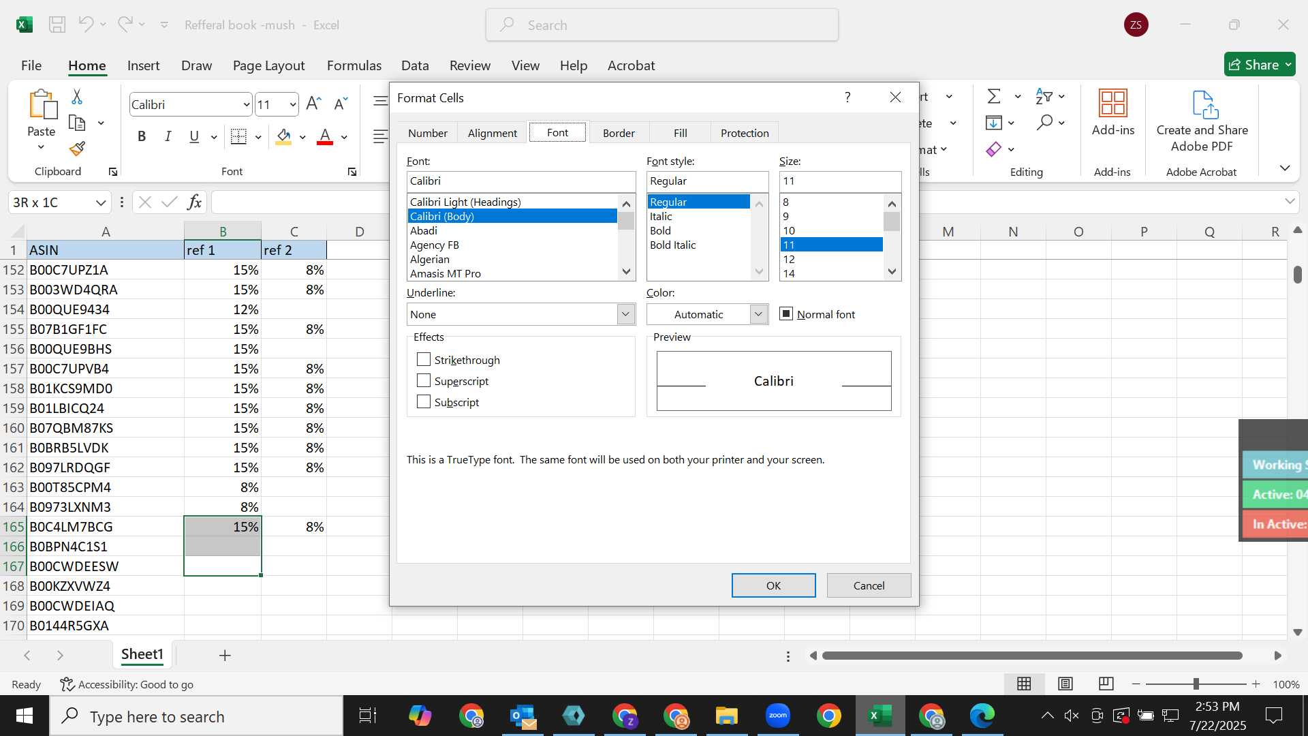Click Cancel in Format Cells dialog
The image size is (1308, 736).
869,585
